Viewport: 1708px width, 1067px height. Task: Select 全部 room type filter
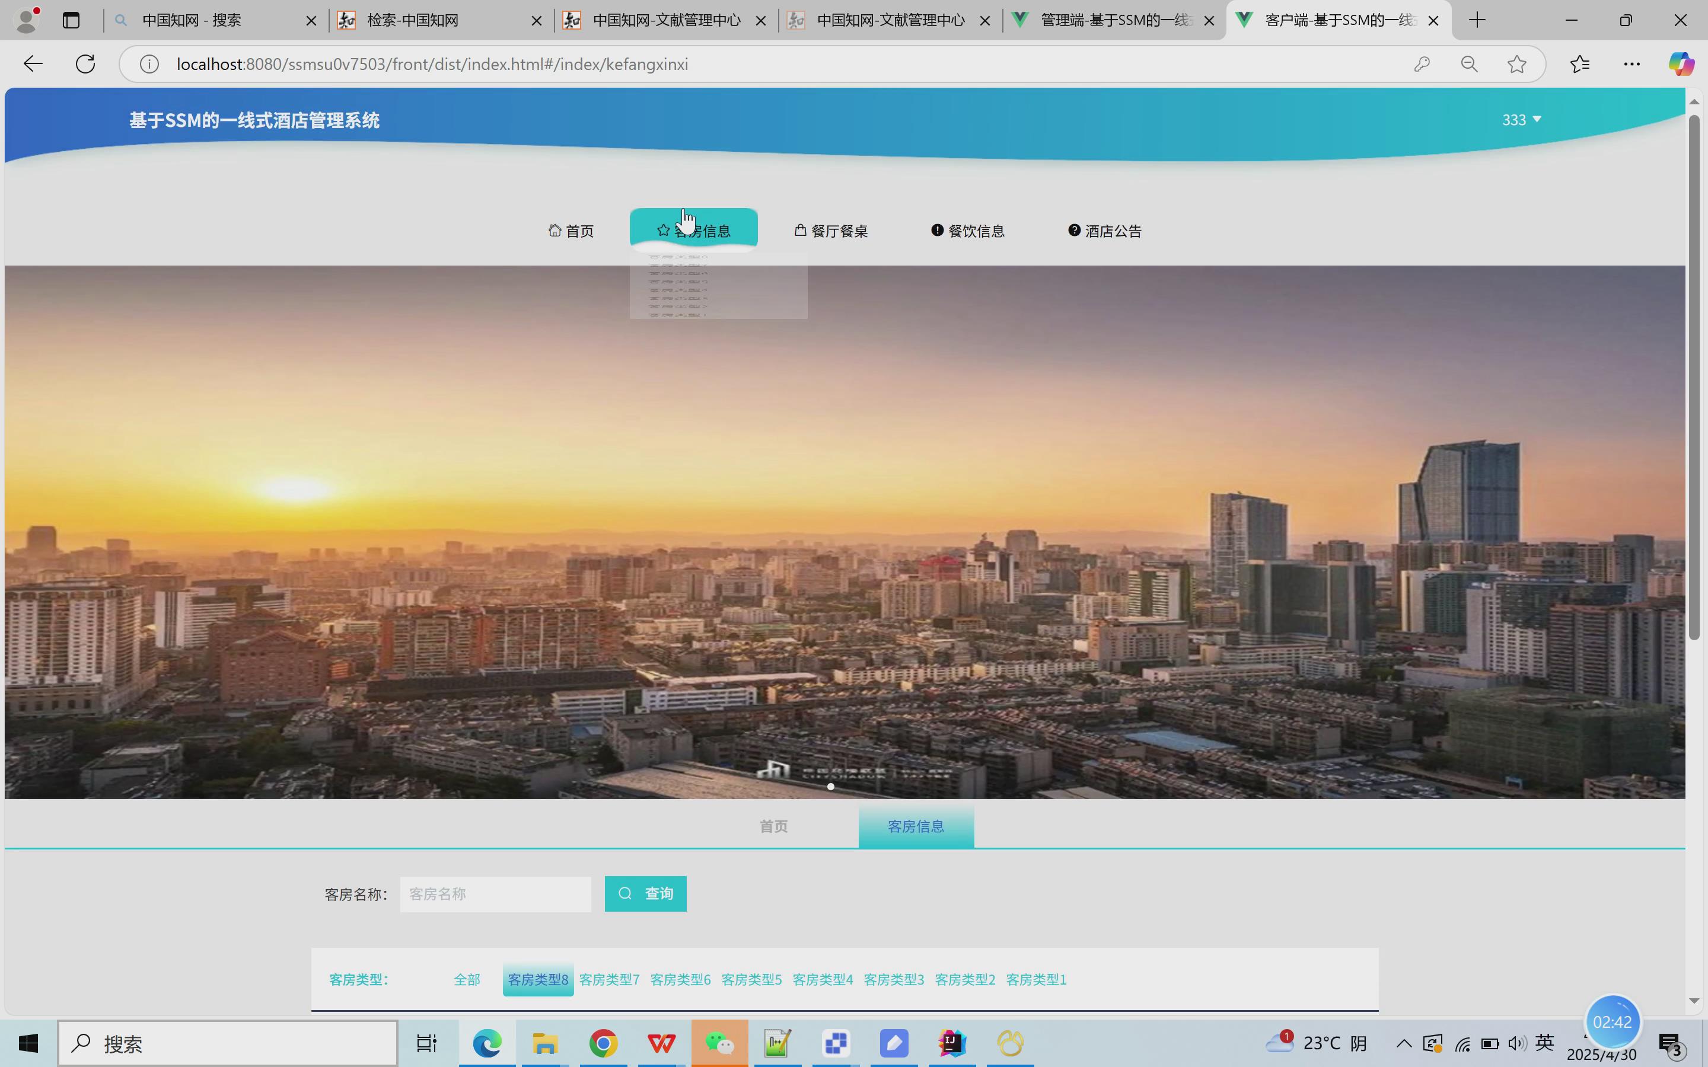467,979
